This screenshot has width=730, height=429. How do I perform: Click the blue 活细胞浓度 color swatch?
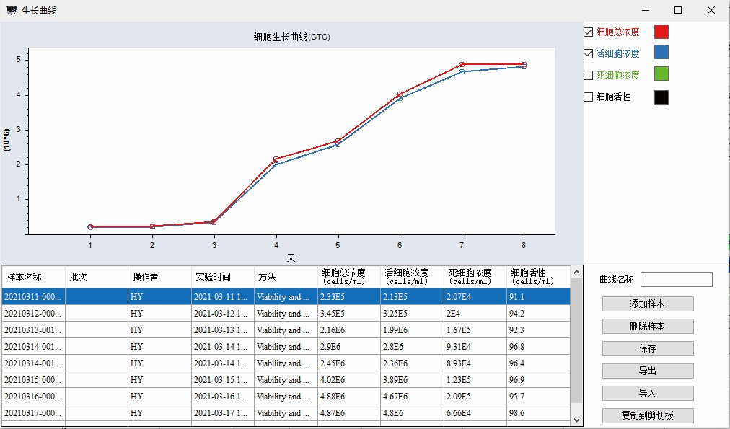[x=661, y=52]
